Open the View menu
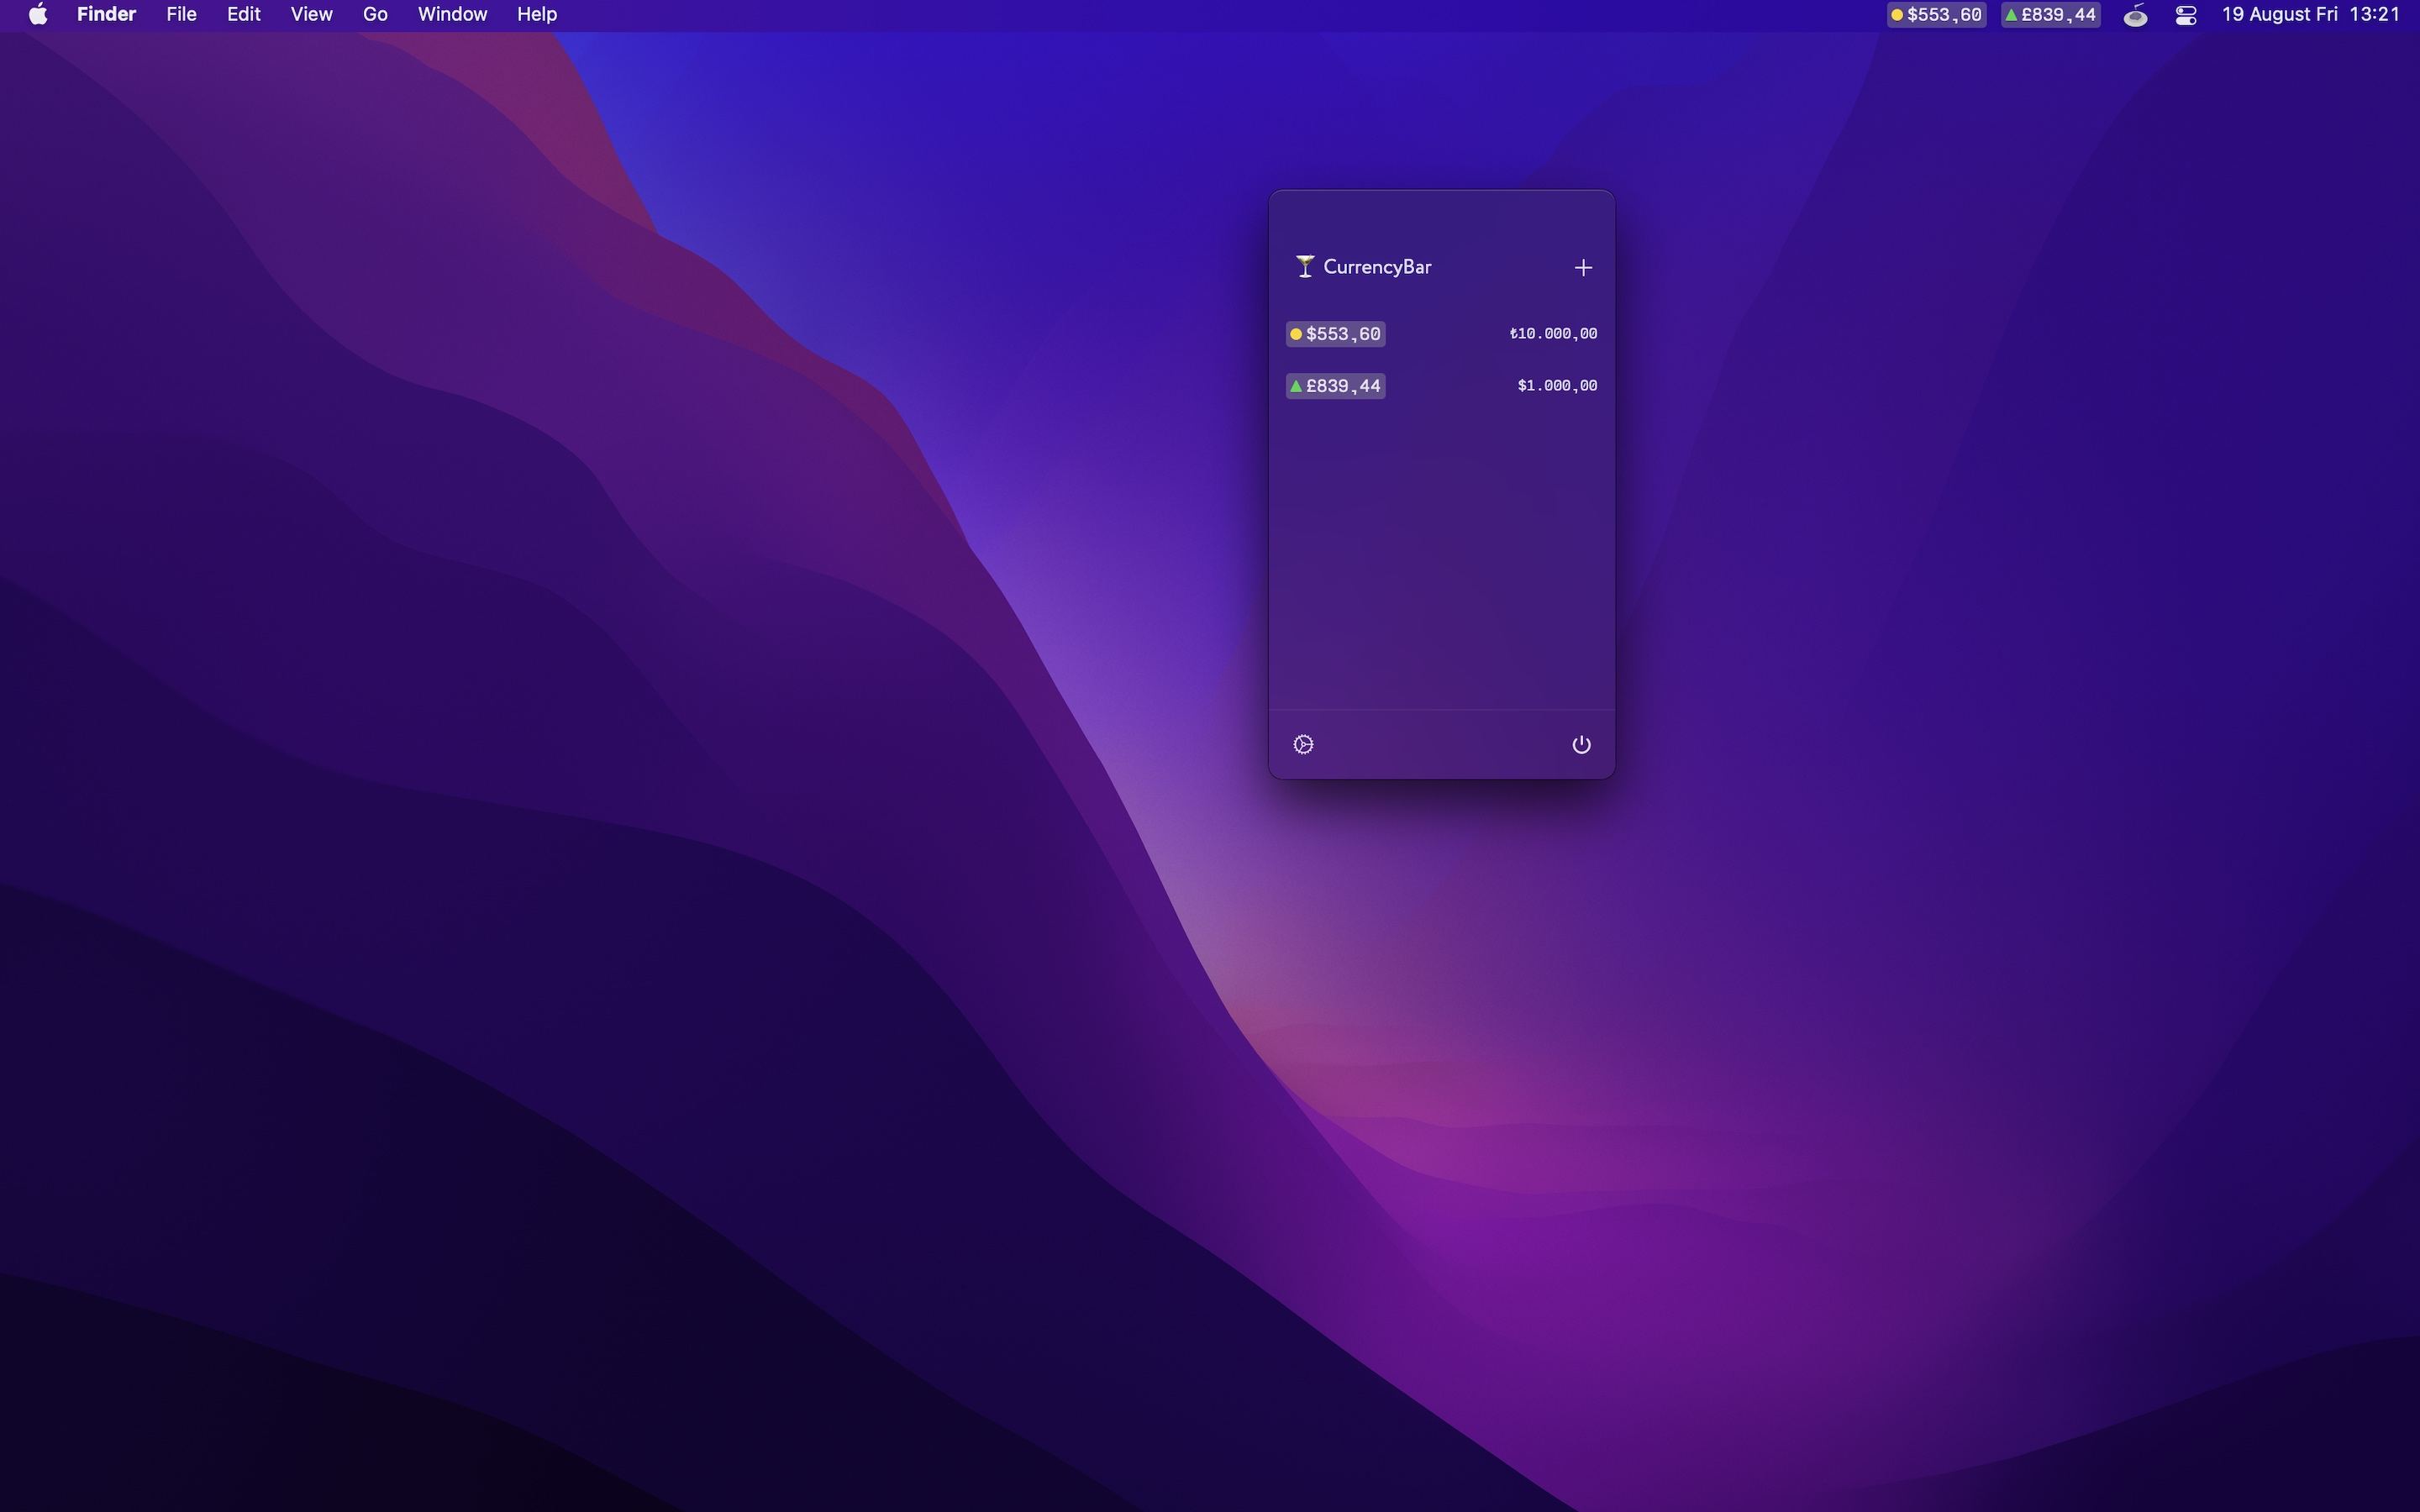Image resolution: width=2420 pixels, height=1512 pixels. [x=311, y=15]
